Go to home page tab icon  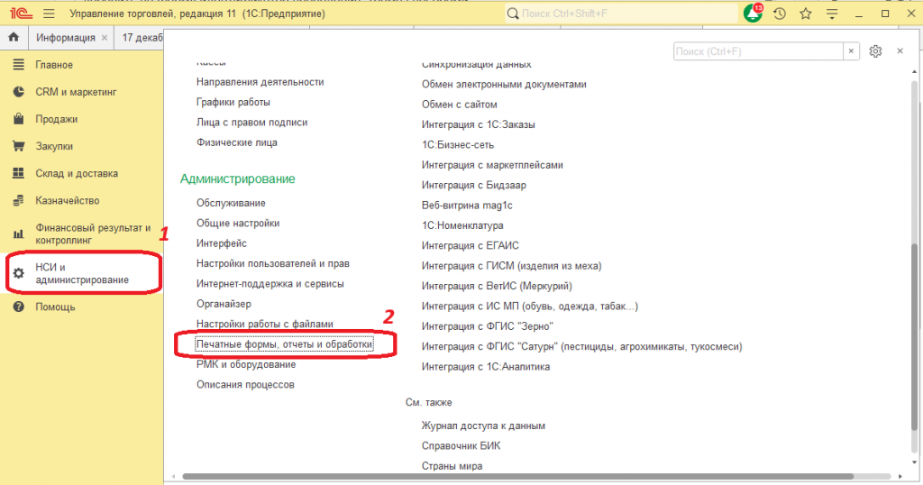click(14, 37)
